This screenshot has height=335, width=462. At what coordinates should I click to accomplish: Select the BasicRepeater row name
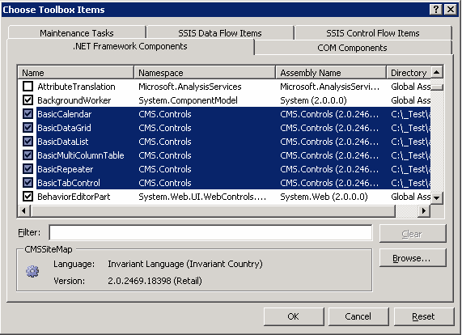(x=65, y=169)
